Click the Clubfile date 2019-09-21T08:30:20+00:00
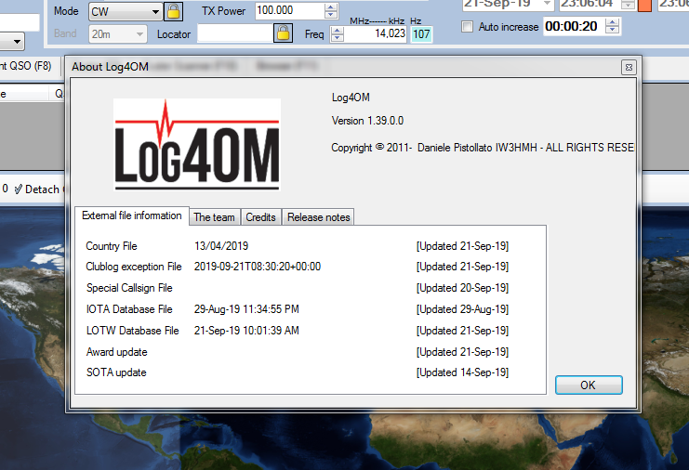Image resolution: width=689 pixels, height=470 pixels. click(x=258, y=267)
